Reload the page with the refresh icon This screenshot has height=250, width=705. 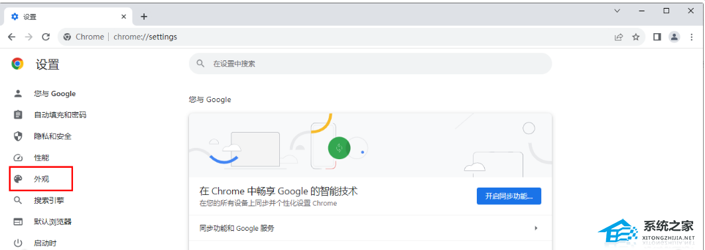click(46, 37)
